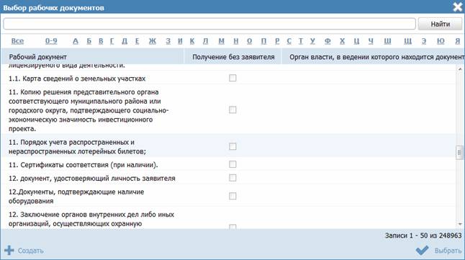Filter documents by letter Ю
Screen dimensions: 465x260
441,41
